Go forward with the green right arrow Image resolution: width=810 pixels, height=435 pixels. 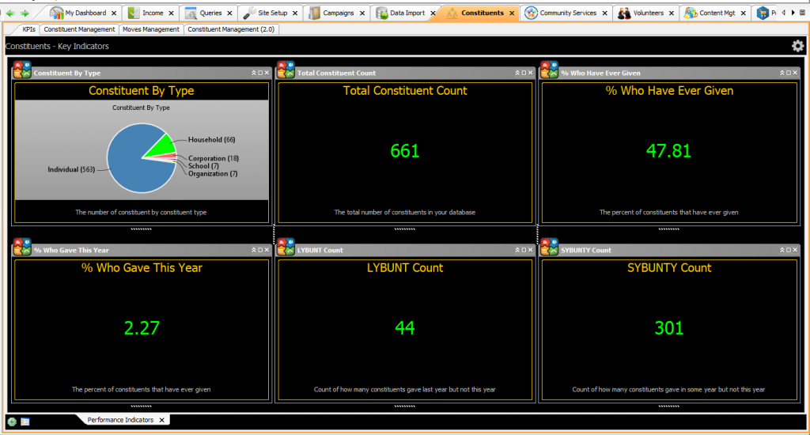click(x=25, y=13)
